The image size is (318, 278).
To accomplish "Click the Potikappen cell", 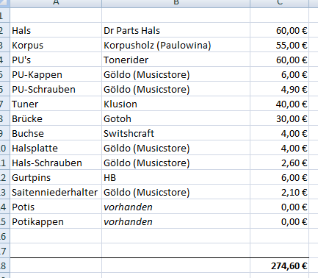I will tap(56, 221).
